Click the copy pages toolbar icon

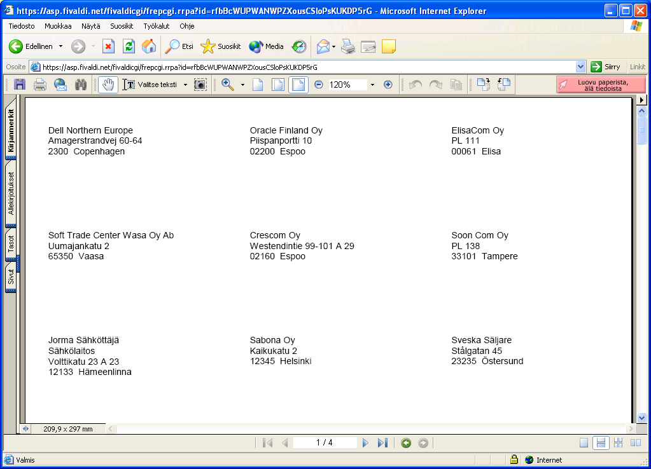pyautogui.click(x=456, y=85)
